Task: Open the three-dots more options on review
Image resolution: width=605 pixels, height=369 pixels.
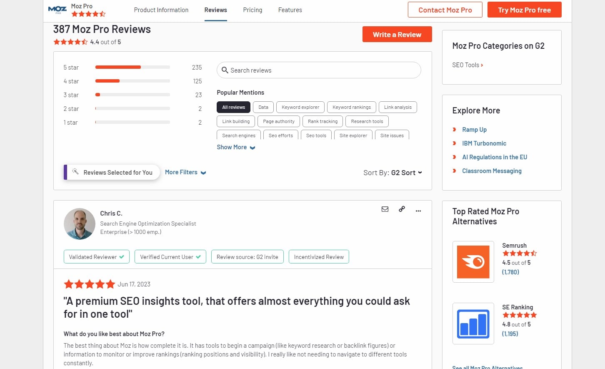Action: pos(418,211)
